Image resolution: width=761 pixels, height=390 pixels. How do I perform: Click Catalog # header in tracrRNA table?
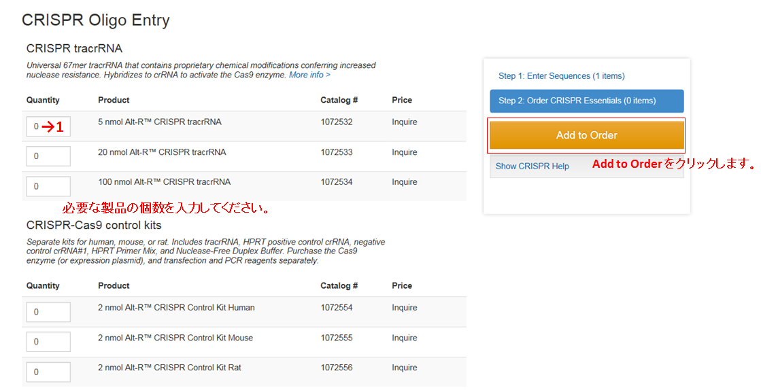click(339, 100)
